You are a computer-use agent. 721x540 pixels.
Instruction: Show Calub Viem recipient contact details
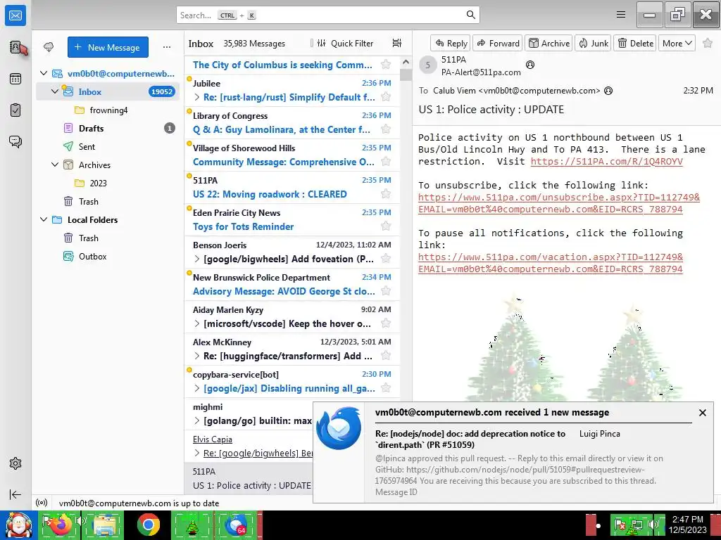coord(608,91)
